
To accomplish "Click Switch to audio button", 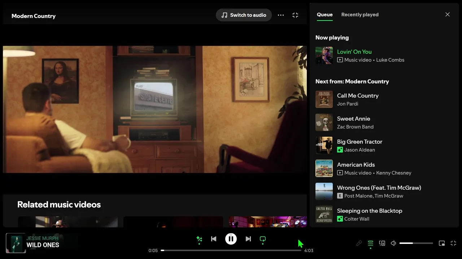I will [x=244, y=15].
